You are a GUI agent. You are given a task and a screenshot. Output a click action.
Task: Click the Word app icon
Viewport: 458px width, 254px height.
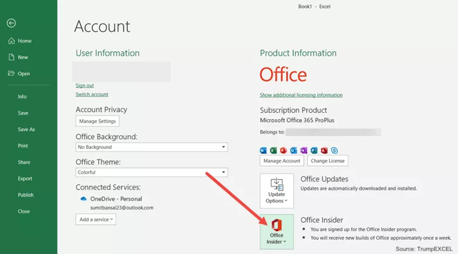[x=263, y=150]
